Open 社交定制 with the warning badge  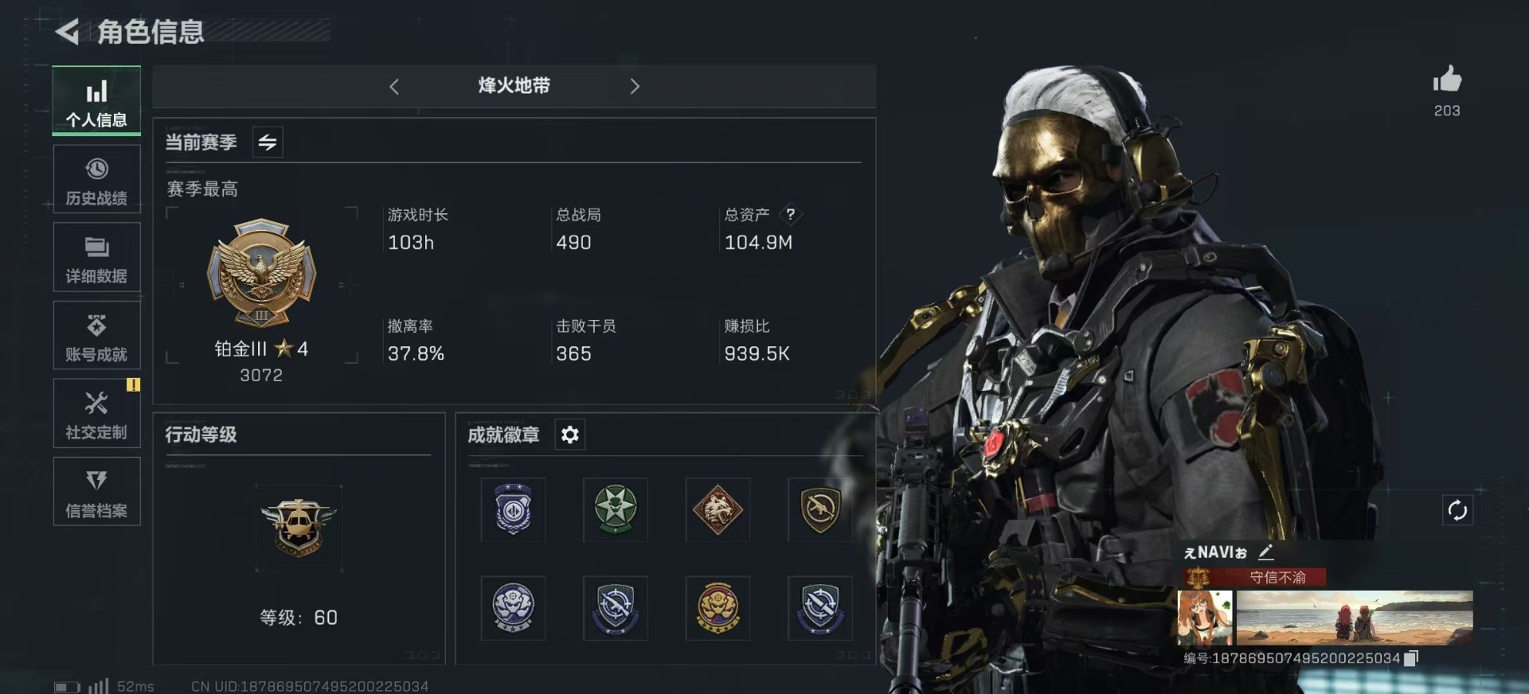pos(96,413)
